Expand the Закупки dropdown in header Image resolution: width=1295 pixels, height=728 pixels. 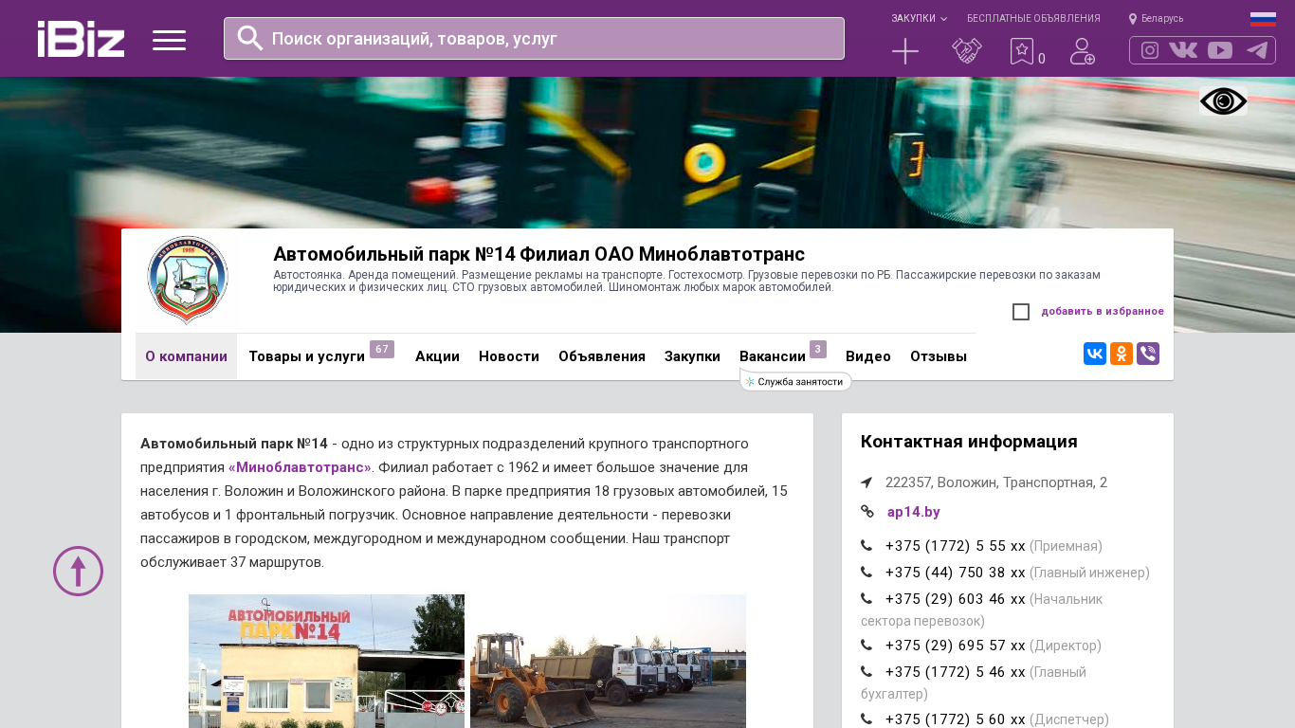click(919, 19)
